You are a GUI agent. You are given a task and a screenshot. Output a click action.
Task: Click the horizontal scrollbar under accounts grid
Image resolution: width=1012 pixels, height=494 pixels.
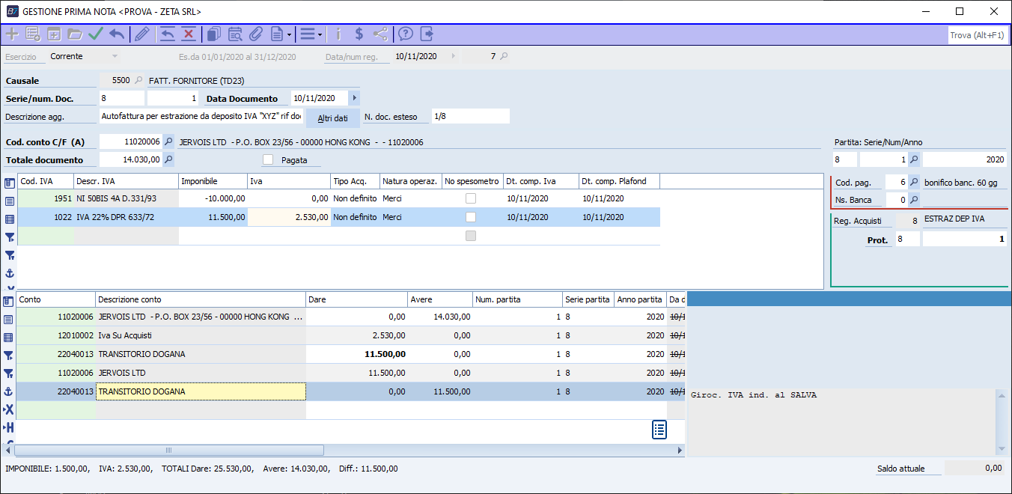point(169,451)
